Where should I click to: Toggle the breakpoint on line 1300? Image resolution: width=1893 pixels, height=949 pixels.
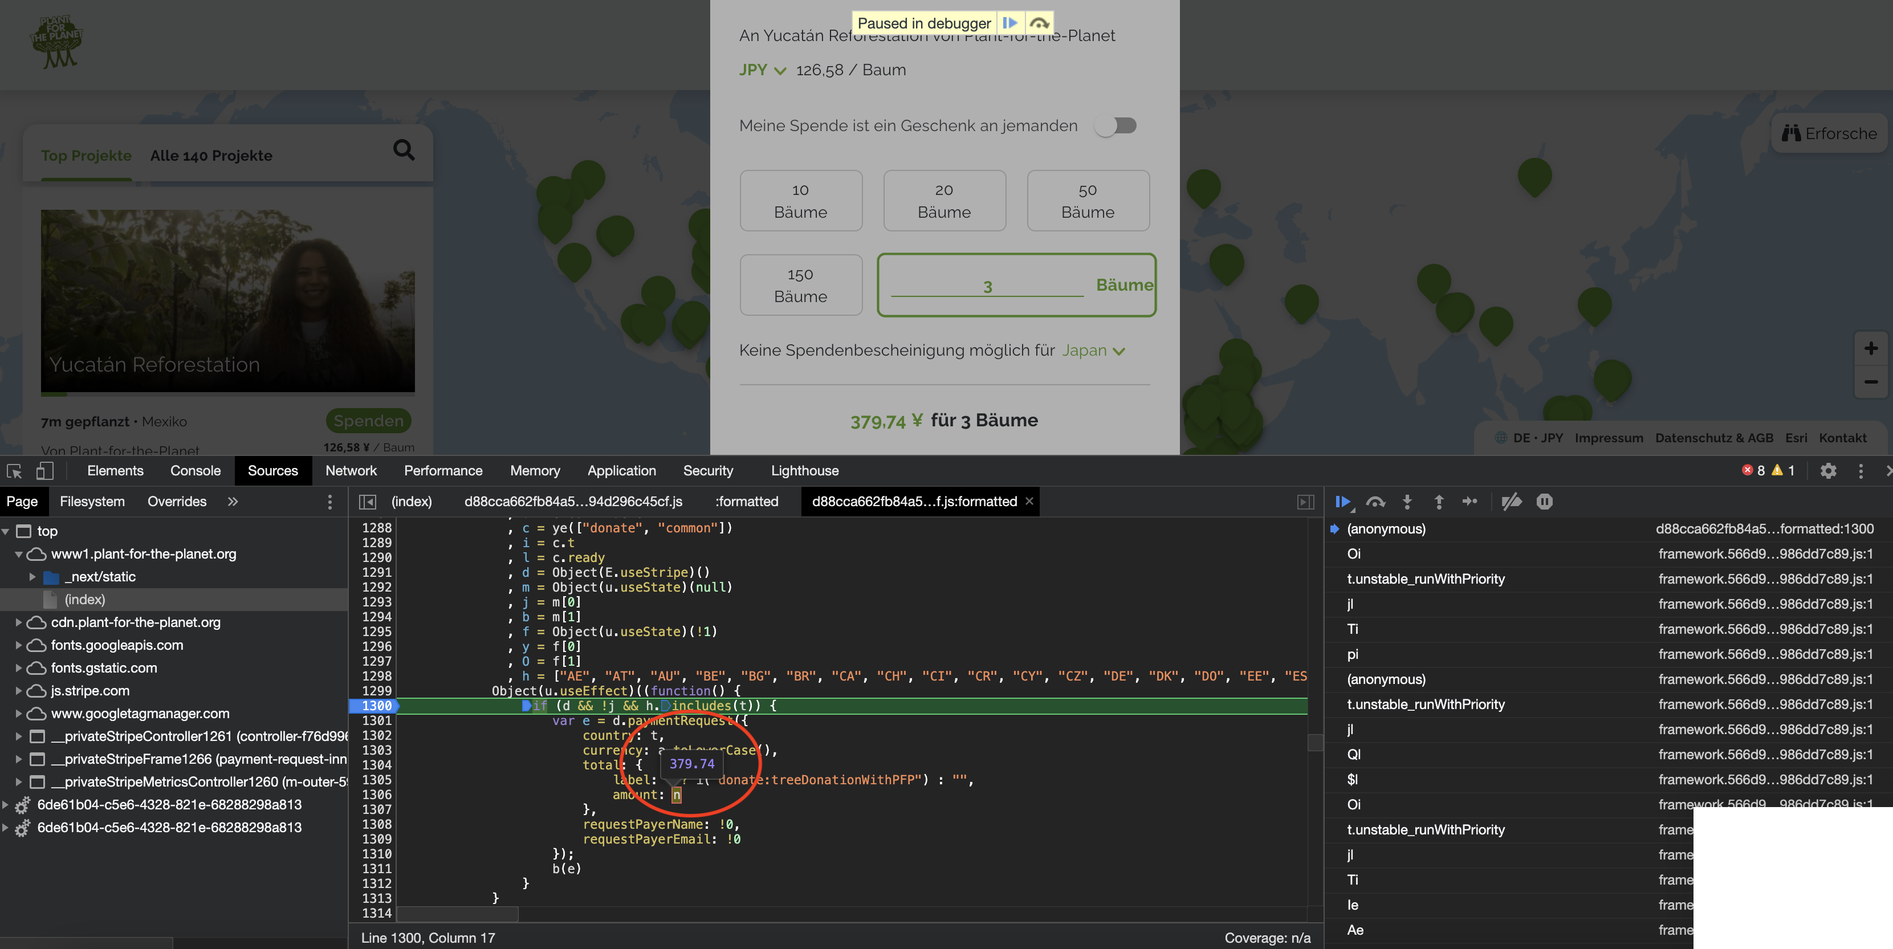[378, 706]
